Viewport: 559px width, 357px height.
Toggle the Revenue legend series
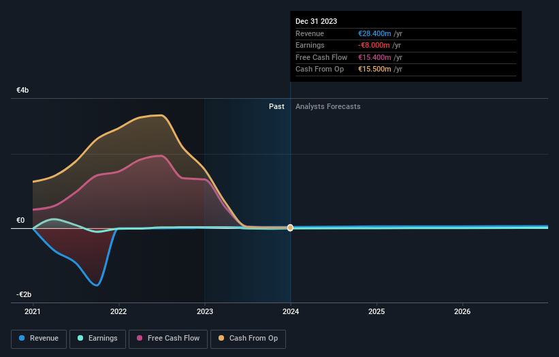click(39, 339)
